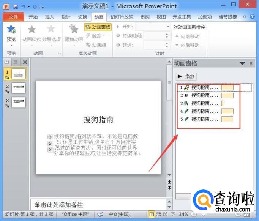Open the 开始 Start timing combo box
259x221 pixels.
coord(153,27)
